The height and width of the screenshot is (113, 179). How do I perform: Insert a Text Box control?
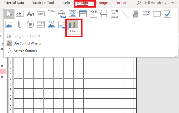tap(20, 14)
